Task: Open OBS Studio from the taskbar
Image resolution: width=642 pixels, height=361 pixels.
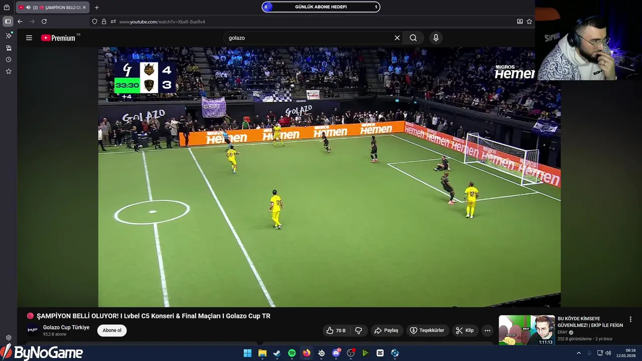Action: coord(351,353)
